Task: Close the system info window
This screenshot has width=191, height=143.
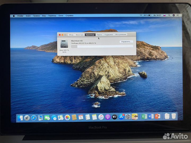Action: pos(60,35)
